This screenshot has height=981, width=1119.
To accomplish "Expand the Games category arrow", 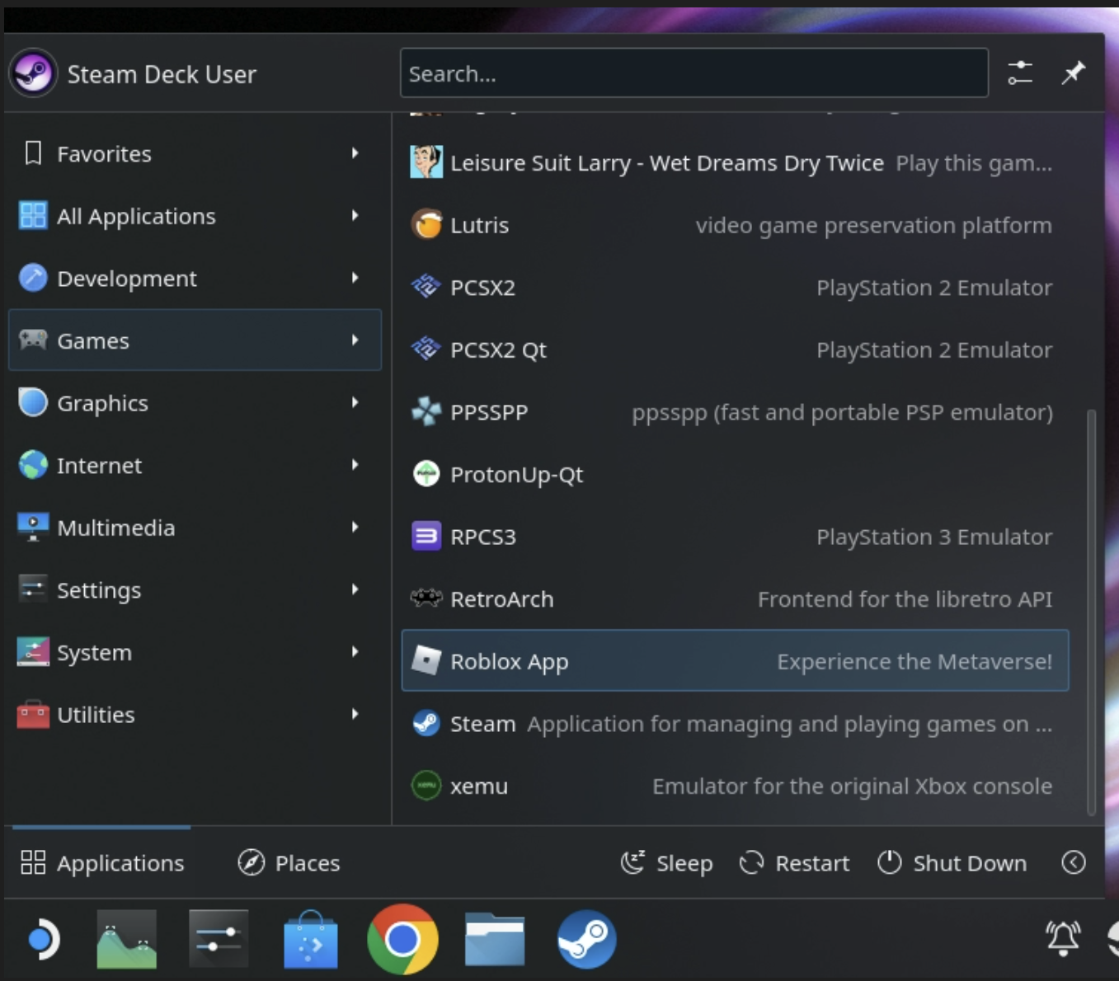I will coord(355,340).
